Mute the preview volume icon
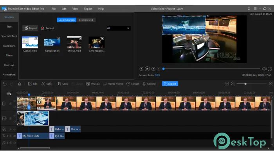274x156 pixels. point(264,69)
